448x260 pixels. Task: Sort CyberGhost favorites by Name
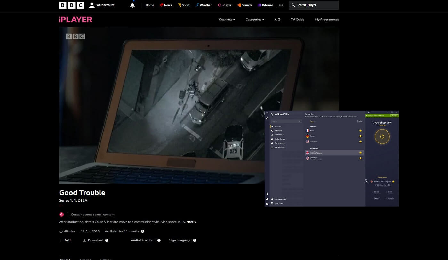coord(312,121)
